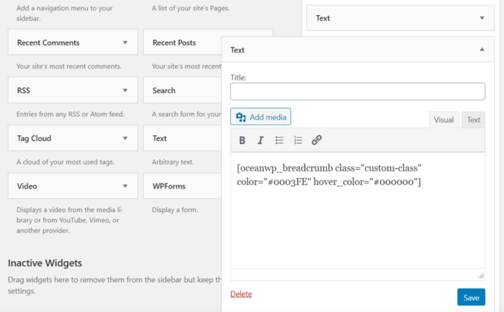504x312 pixels.
Task: Expand the collapsed Text widget above
Action: (x=482, y=18)
